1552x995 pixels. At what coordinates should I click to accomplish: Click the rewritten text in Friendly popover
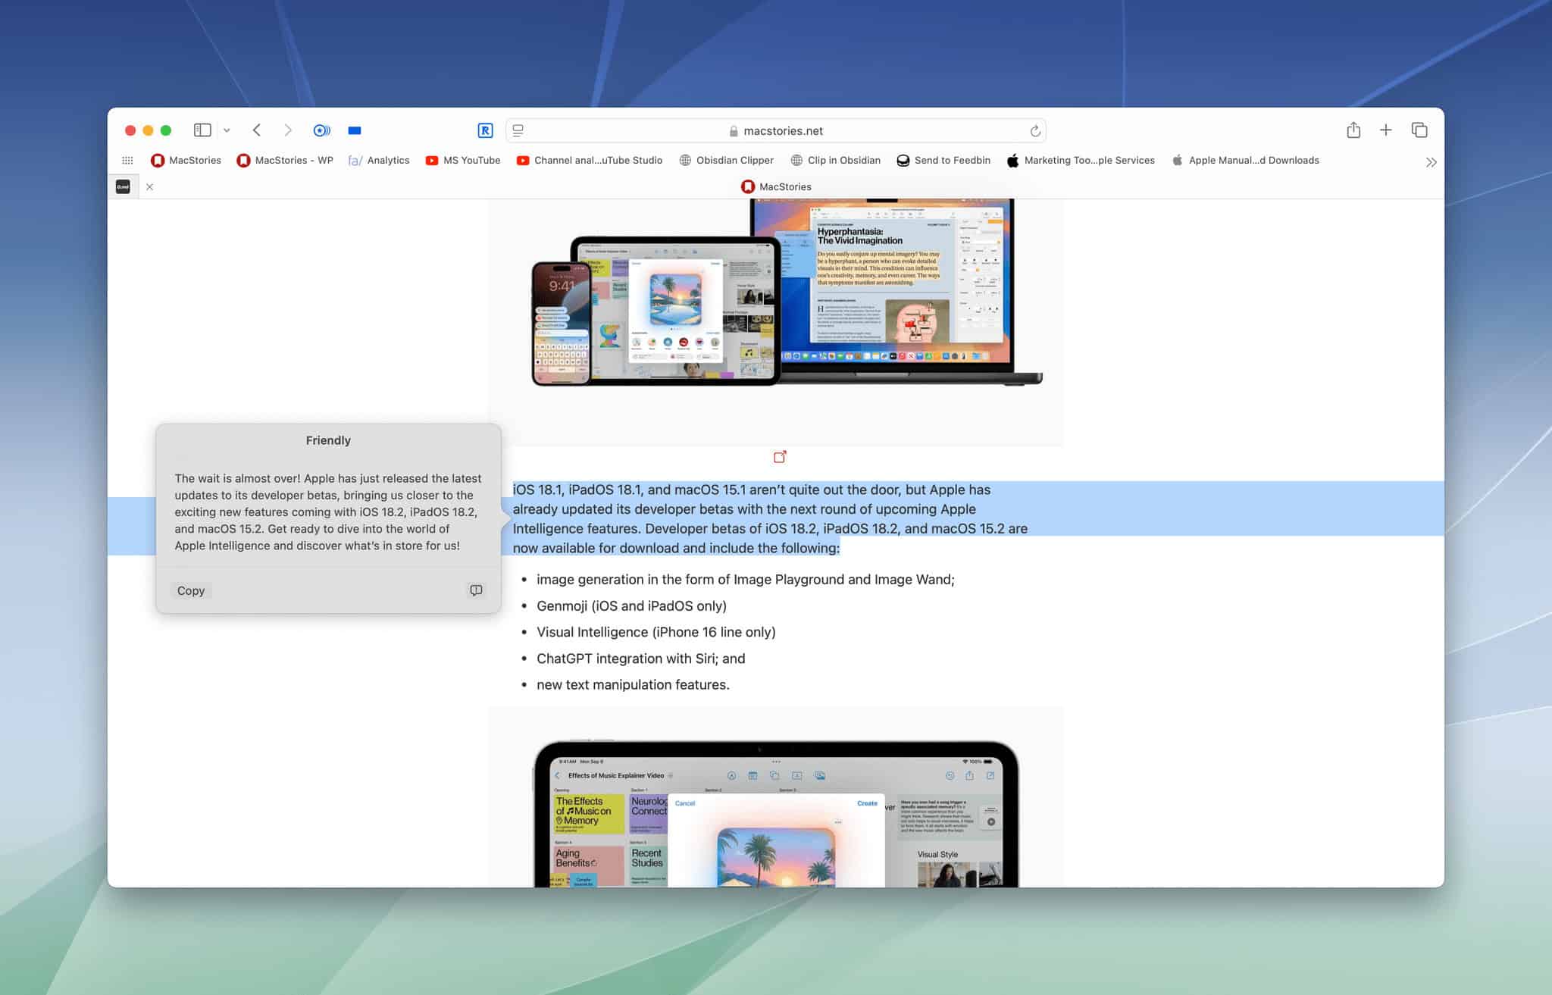coord(327,512)
